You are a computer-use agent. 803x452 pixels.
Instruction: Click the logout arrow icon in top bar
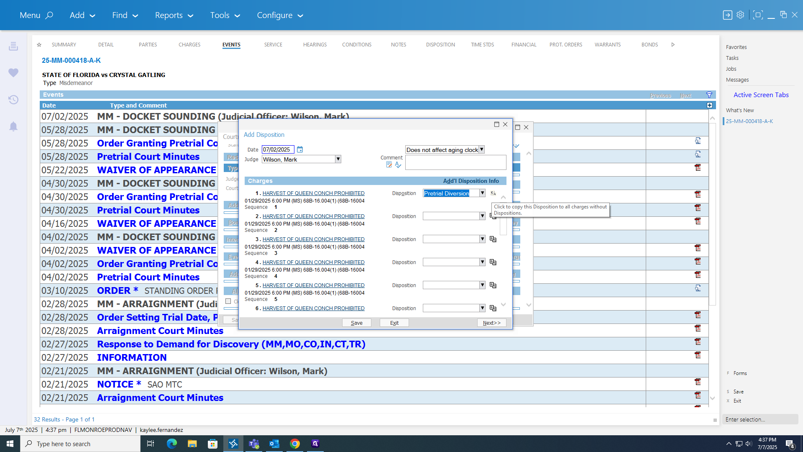(x=727, y=15)
